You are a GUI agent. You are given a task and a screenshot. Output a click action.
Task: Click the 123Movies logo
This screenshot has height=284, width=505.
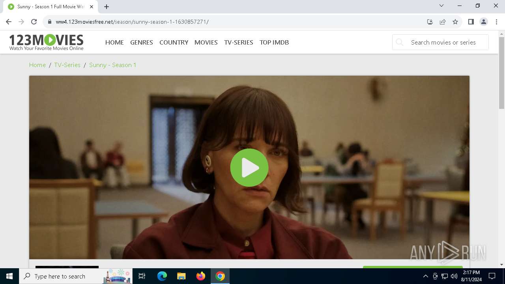pos(47,42)
